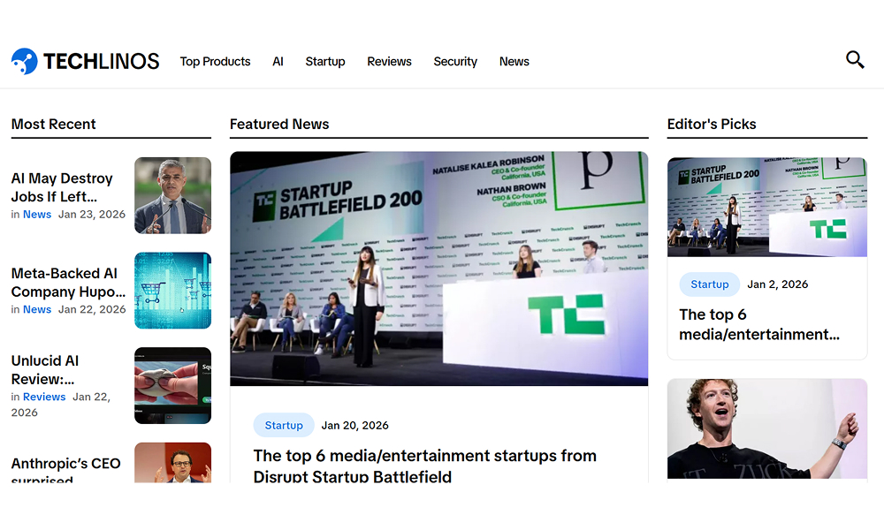Click the search magnifier icon
Screen dimensions: 884x530
855,60
